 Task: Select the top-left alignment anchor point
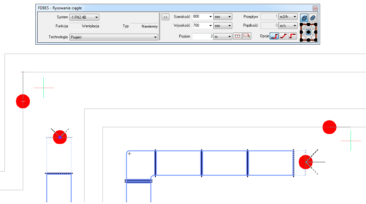click(x=301, y=25)
